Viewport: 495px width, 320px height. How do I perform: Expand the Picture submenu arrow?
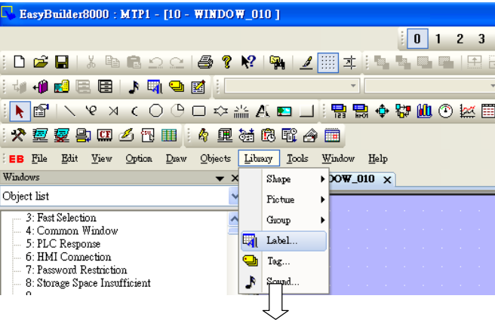(322, 200)
